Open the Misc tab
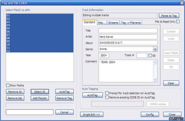The width and height of the screenshot is (185, 121). [102, 22]
